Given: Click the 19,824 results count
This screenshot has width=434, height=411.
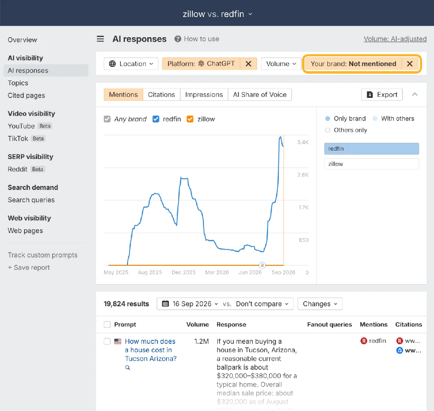Looking at the screenshot, I should [126, 304].
